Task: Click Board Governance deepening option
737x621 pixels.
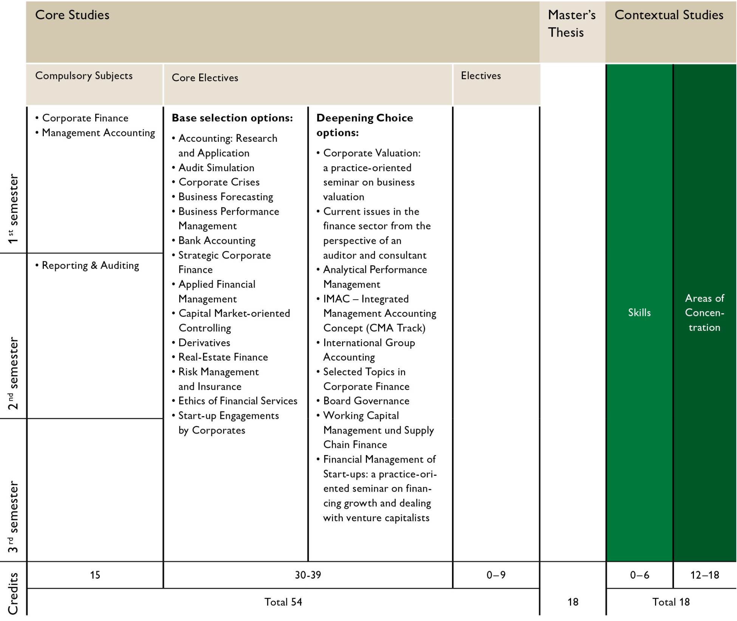Action: tap(366, 401)
